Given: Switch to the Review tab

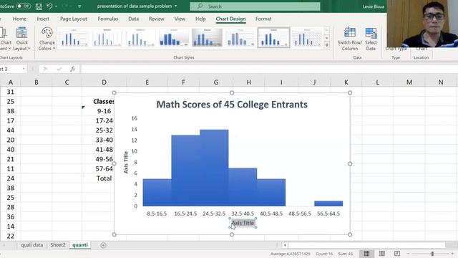Looking at the screenshot, I should coord(156,19).
